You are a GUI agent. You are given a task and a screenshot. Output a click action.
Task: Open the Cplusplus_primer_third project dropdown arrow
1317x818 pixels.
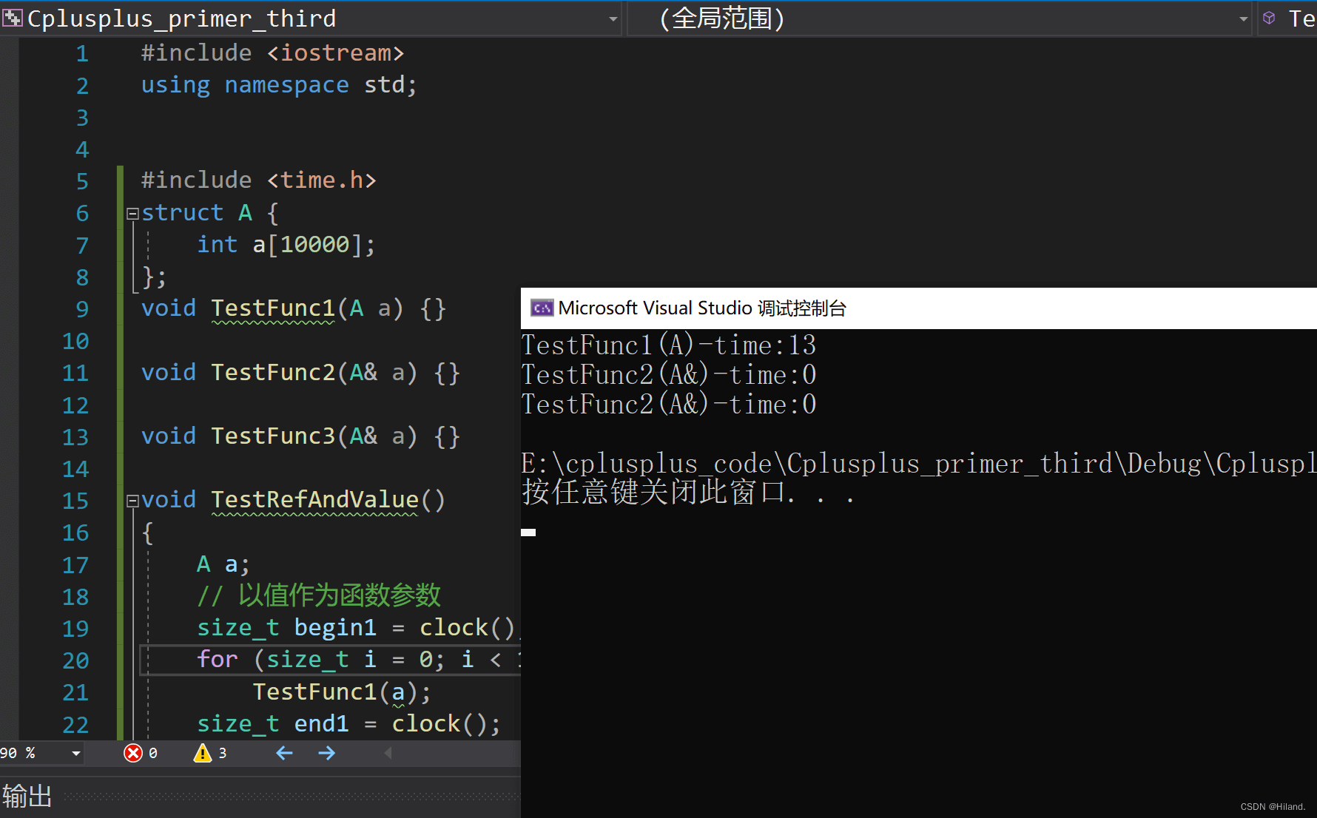click(x=613, y=18)
